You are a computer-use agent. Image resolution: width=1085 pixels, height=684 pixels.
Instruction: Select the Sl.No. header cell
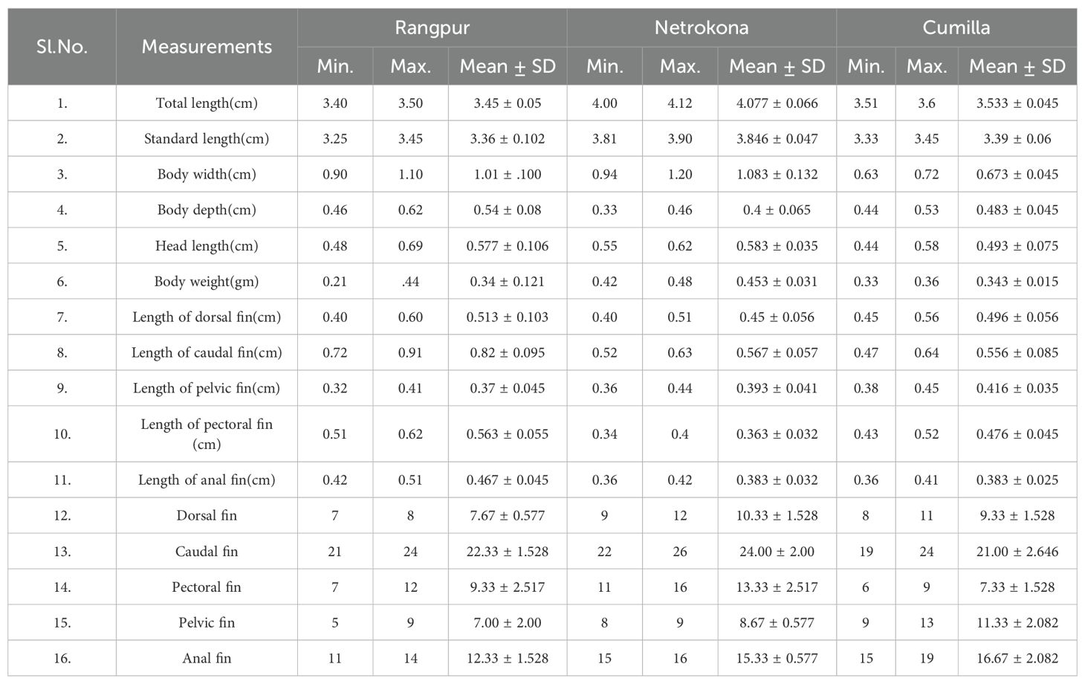click(62, 47)
